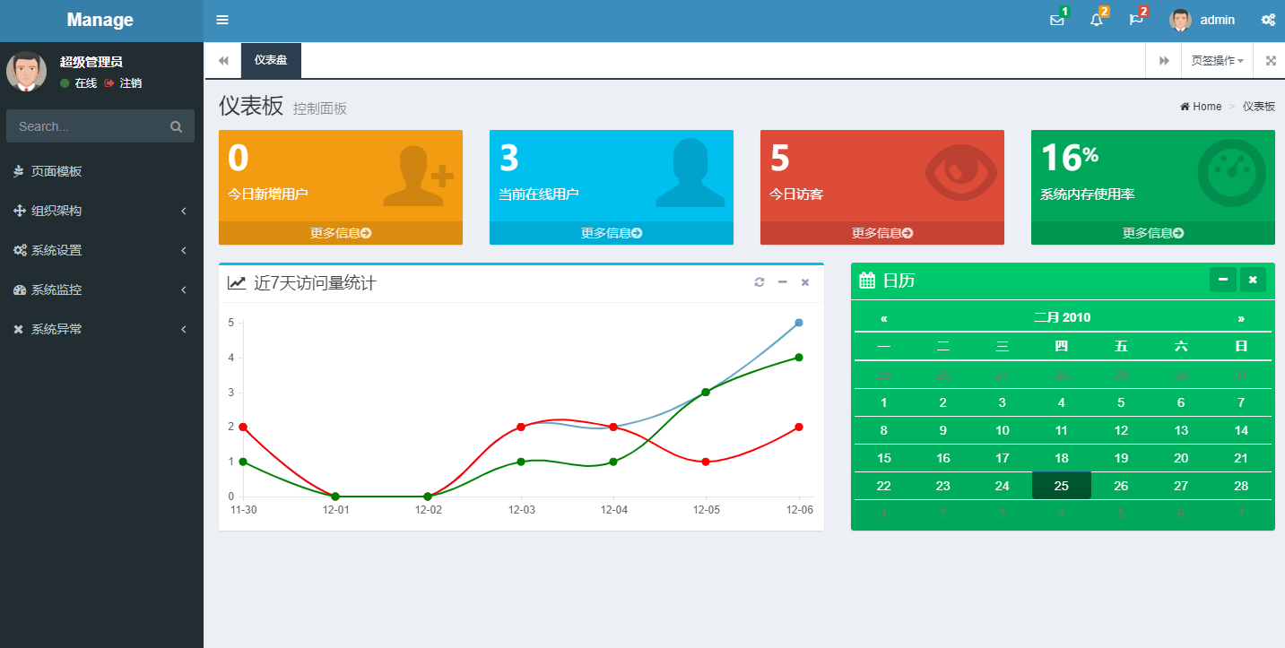Image resolution: width=1285 pixels, height=648 pixels.
Task: Select day 25 in the calendar
Action: [x=1062, y=486]
